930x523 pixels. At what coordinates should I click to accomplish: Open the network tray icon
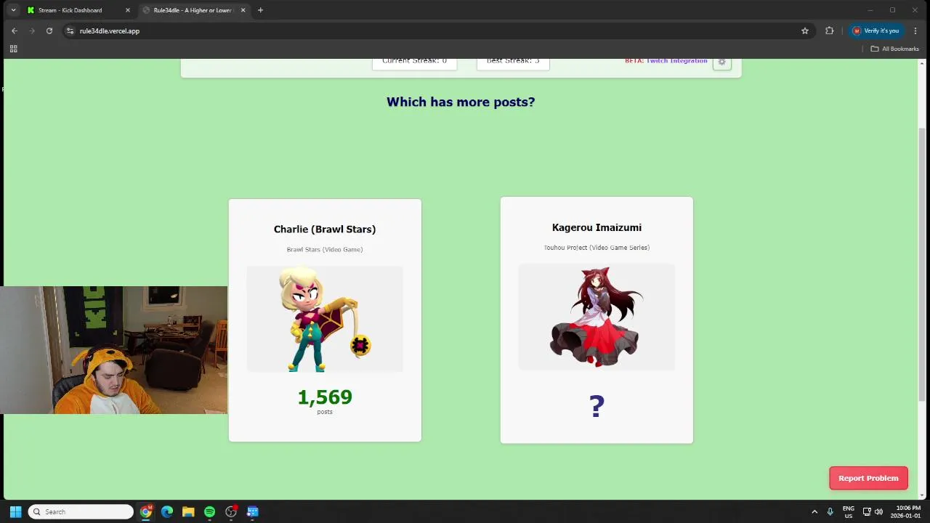(867, 511)
